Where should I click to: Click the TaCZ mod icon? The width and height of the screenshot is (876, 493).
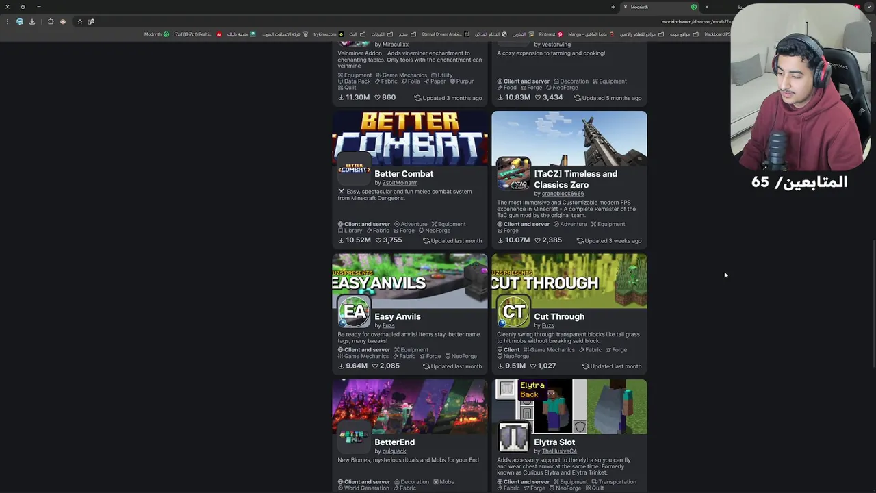click(513, 173)
